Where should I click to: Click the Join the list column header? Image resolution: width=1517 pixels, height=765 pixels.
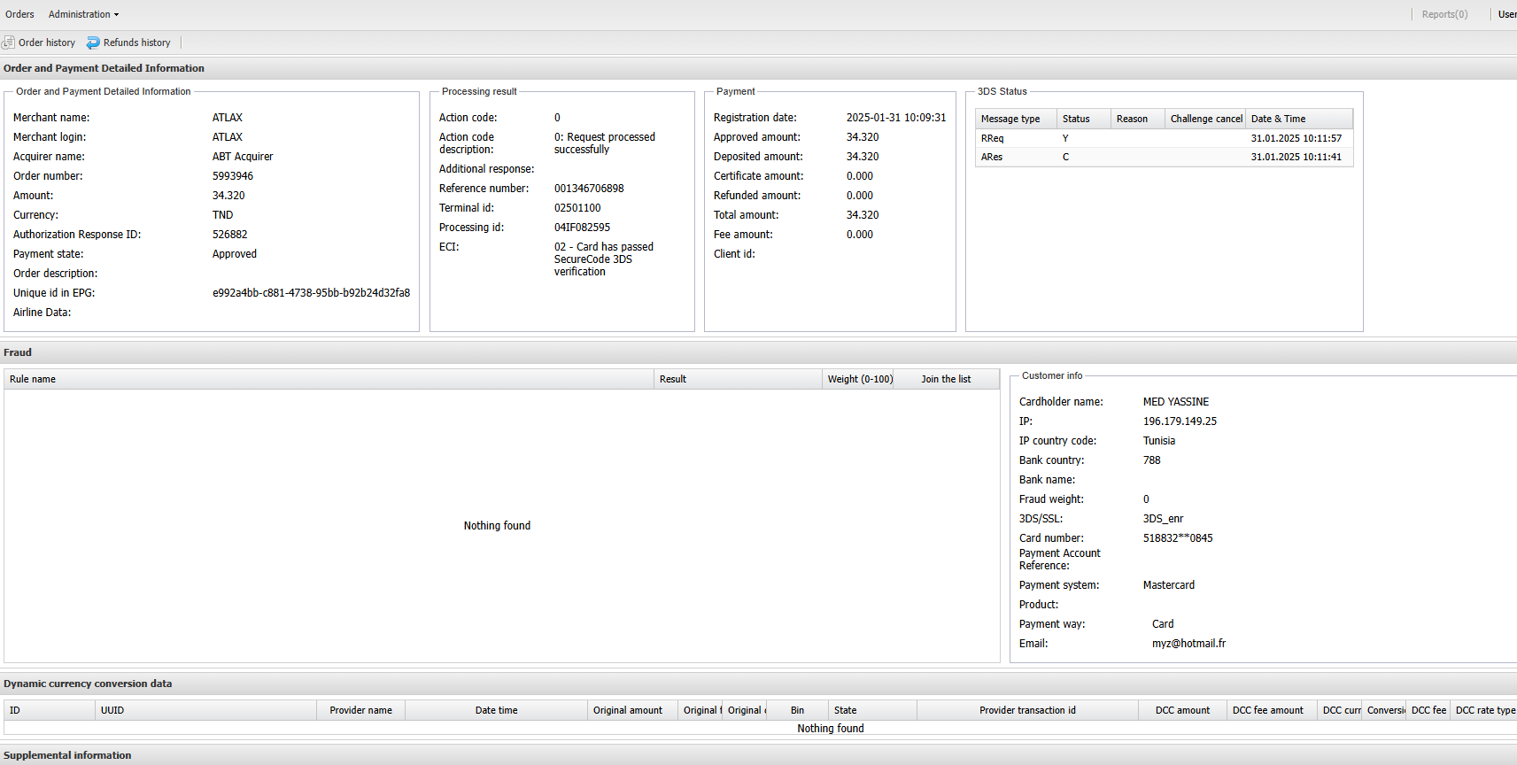point(946,379)
